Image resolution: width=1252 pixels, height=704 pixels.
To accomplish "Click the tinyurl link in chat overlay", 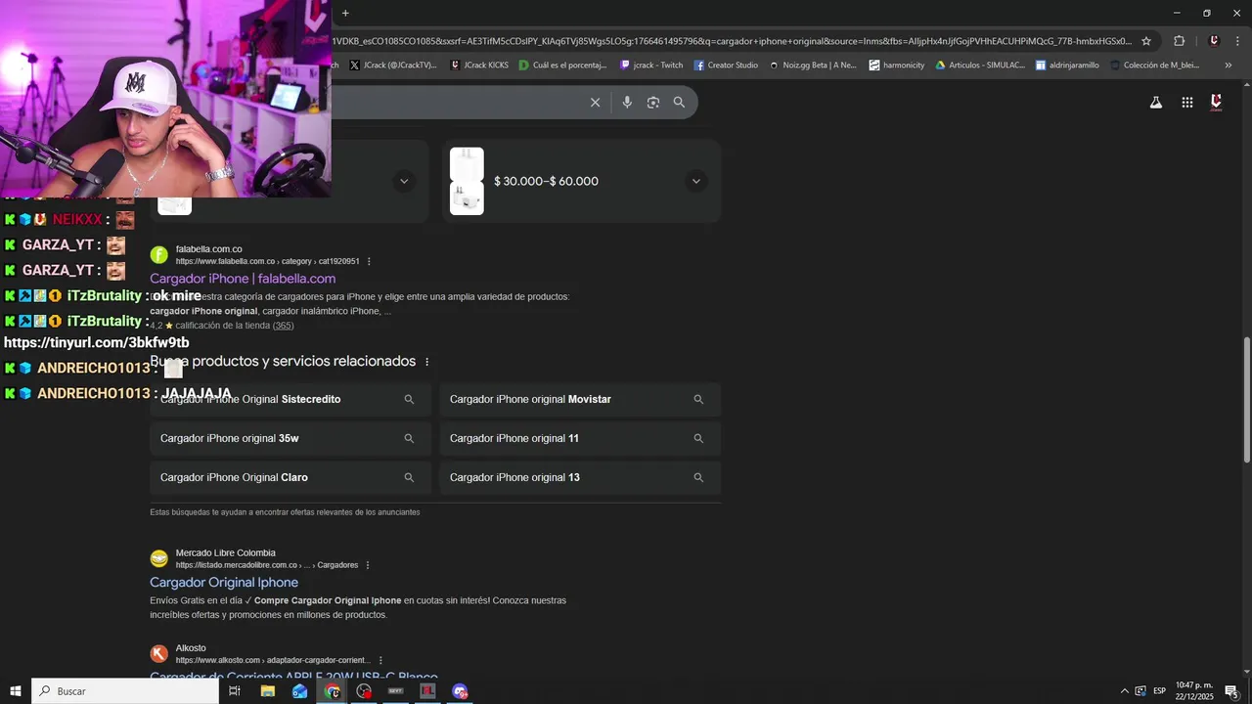I will [97, 342].
